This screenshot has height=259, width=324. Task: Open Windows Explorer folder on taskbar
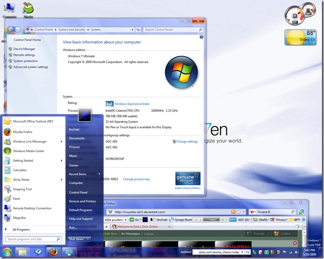[x=23, y=252]
